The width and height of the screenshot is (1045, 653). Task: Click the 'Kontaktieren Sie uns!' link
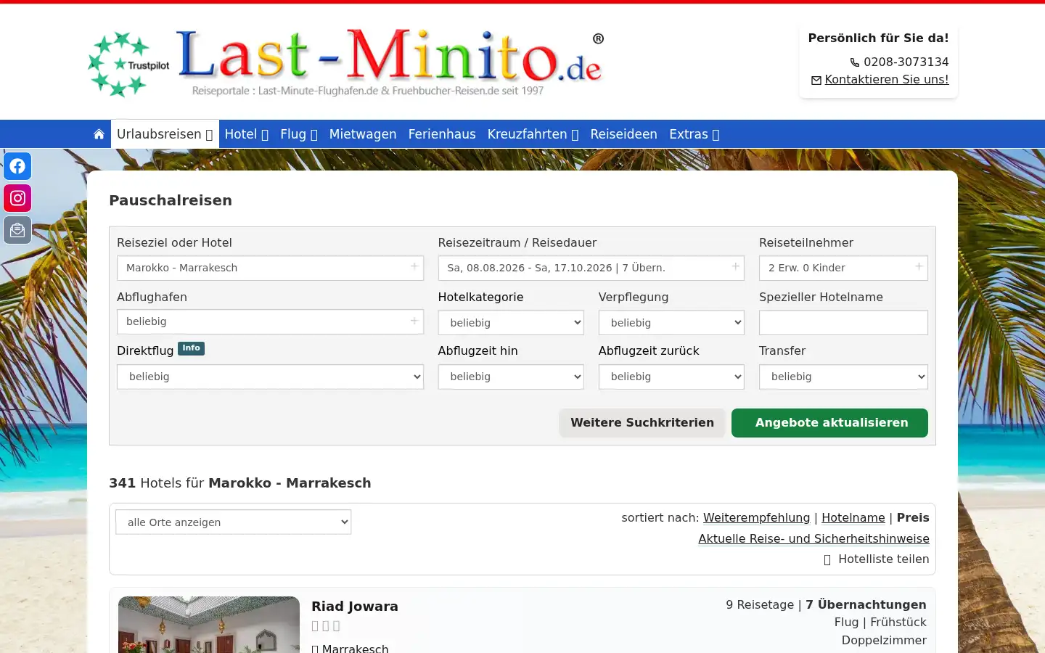887,80
